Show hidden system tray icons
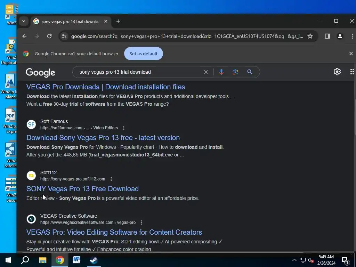The height and width of the screenshot is (267, 356). (x=294, y=260)
